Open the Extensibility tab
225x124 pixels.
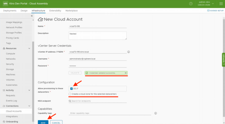tap(55, 11)
